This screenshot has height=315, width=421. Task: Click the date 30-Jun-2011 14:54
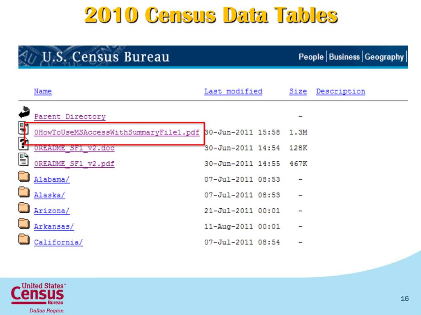[242, 148]
